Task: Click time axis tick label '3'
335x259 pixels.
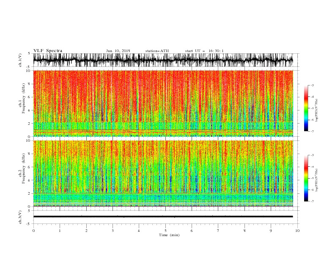Action: tap(113, 231)
